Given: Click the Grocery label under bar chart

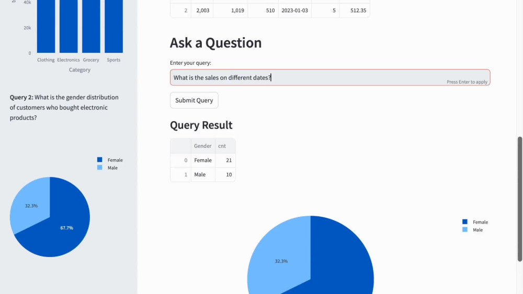Looking at the screenshot, I should point(91,60).
